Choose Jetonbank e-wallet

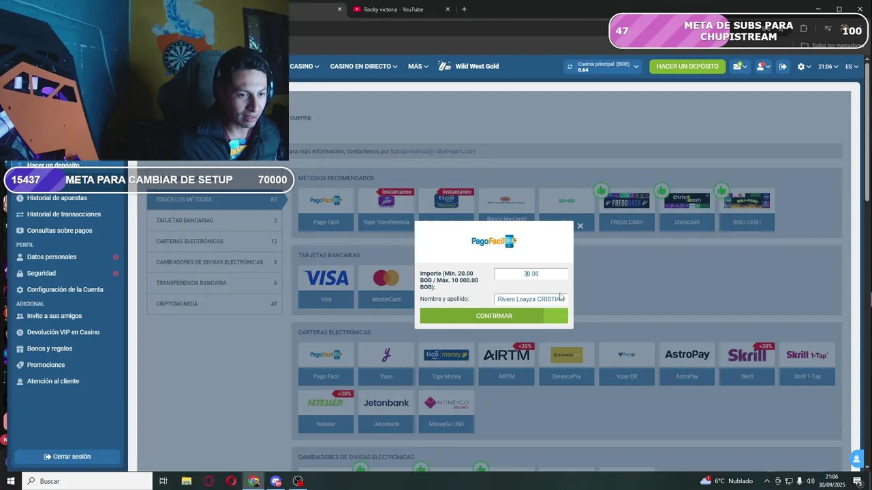(386, 412)
